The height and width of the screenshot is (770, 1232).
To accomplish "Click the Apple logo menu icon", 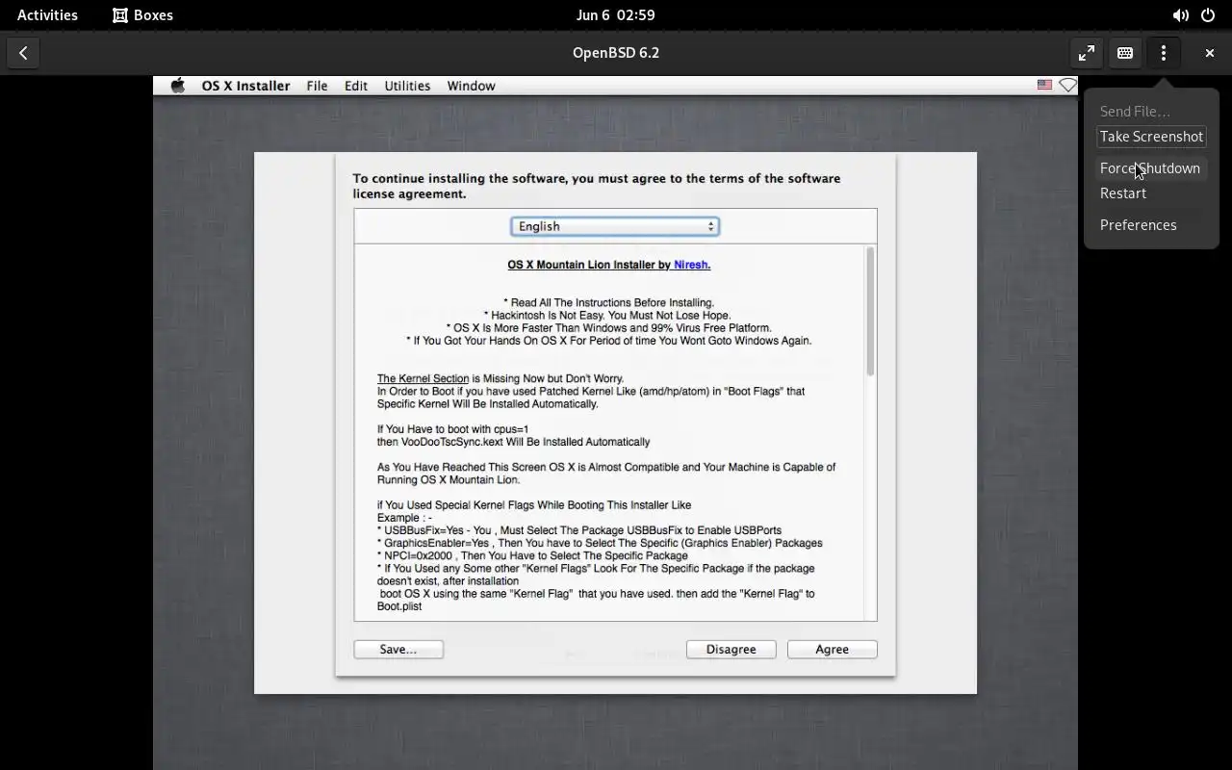I will click(178, 86).
